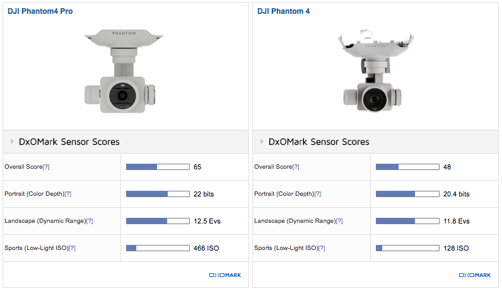Click the Phantom4 Pro low-light ISO bar
The image size is (502, 289).
coord(158,248)
